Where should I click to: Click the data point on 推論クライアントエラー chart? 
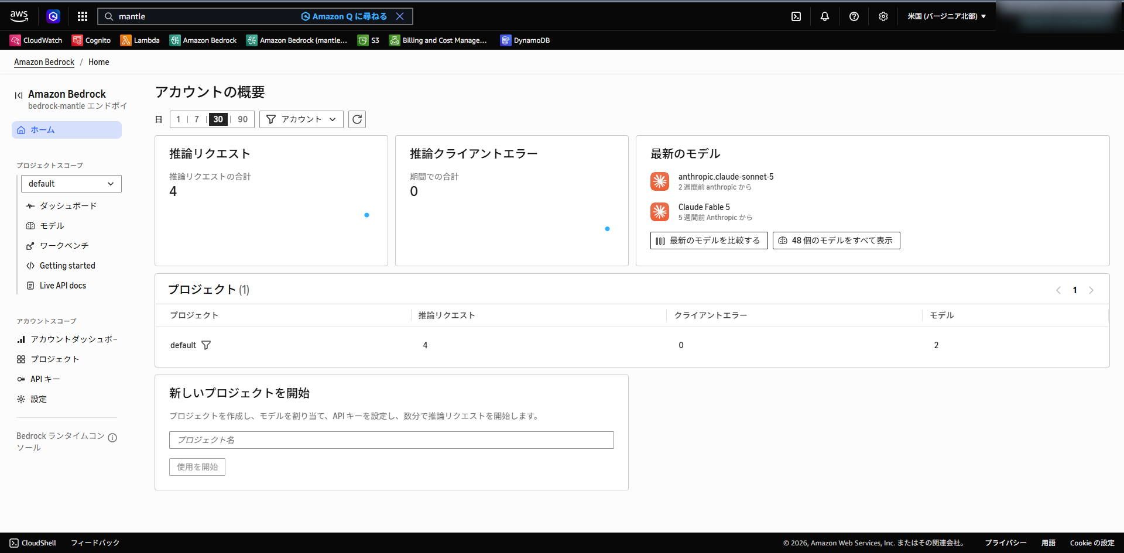608,229
